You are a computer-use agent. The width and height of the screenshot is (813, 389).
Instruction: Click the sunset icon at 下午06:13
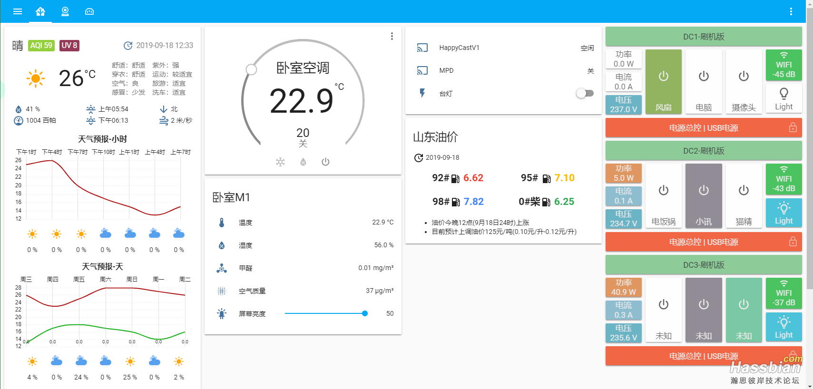pos(91,120)
